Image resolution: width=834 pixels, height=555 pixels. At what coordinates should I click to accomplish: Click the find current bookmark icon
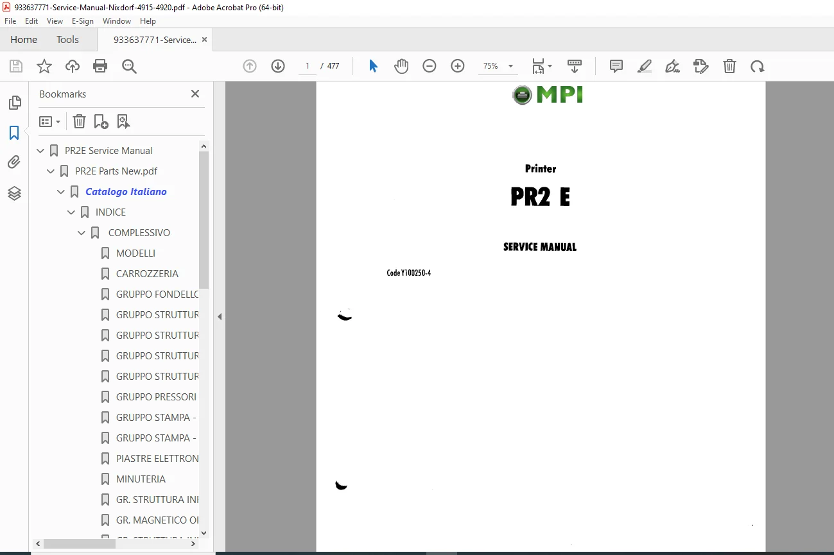(x=123, y=121)
